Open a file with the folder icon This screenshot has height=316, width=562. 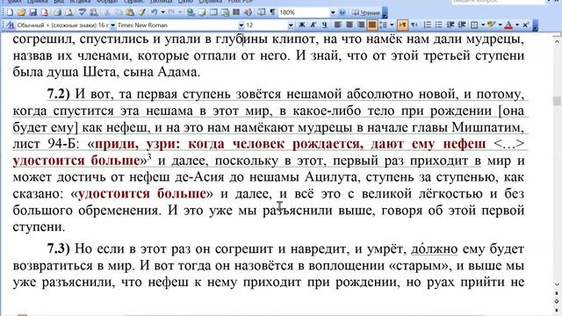coord(21,12)
